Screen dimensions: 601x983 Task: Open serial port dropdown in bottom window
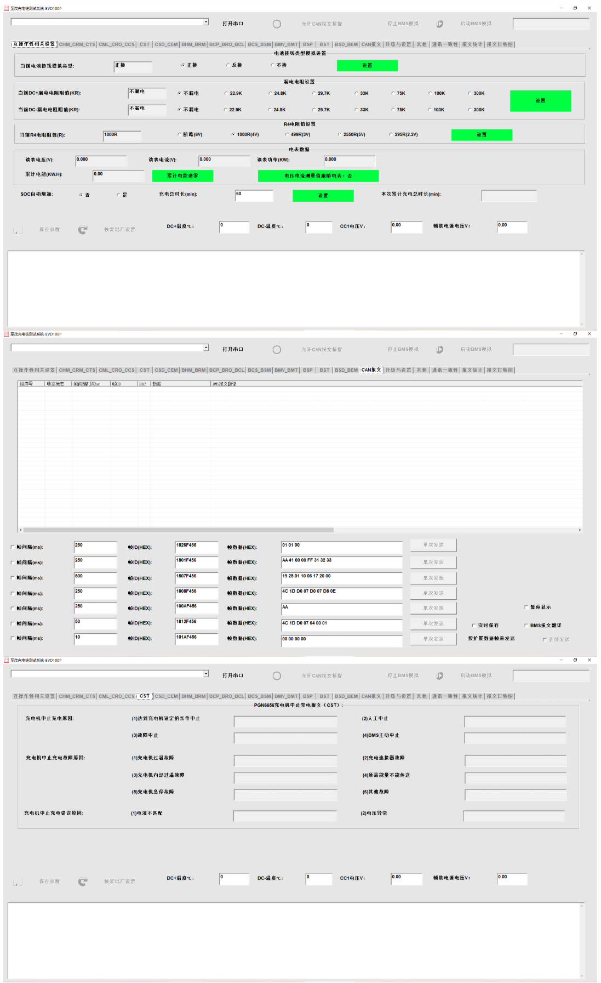[x=206, y=674]
